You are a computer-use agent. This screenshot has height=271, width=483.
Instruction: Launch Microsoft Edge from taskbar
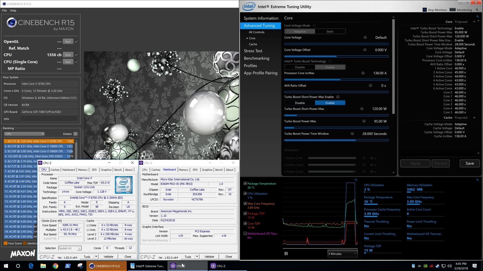31,266
